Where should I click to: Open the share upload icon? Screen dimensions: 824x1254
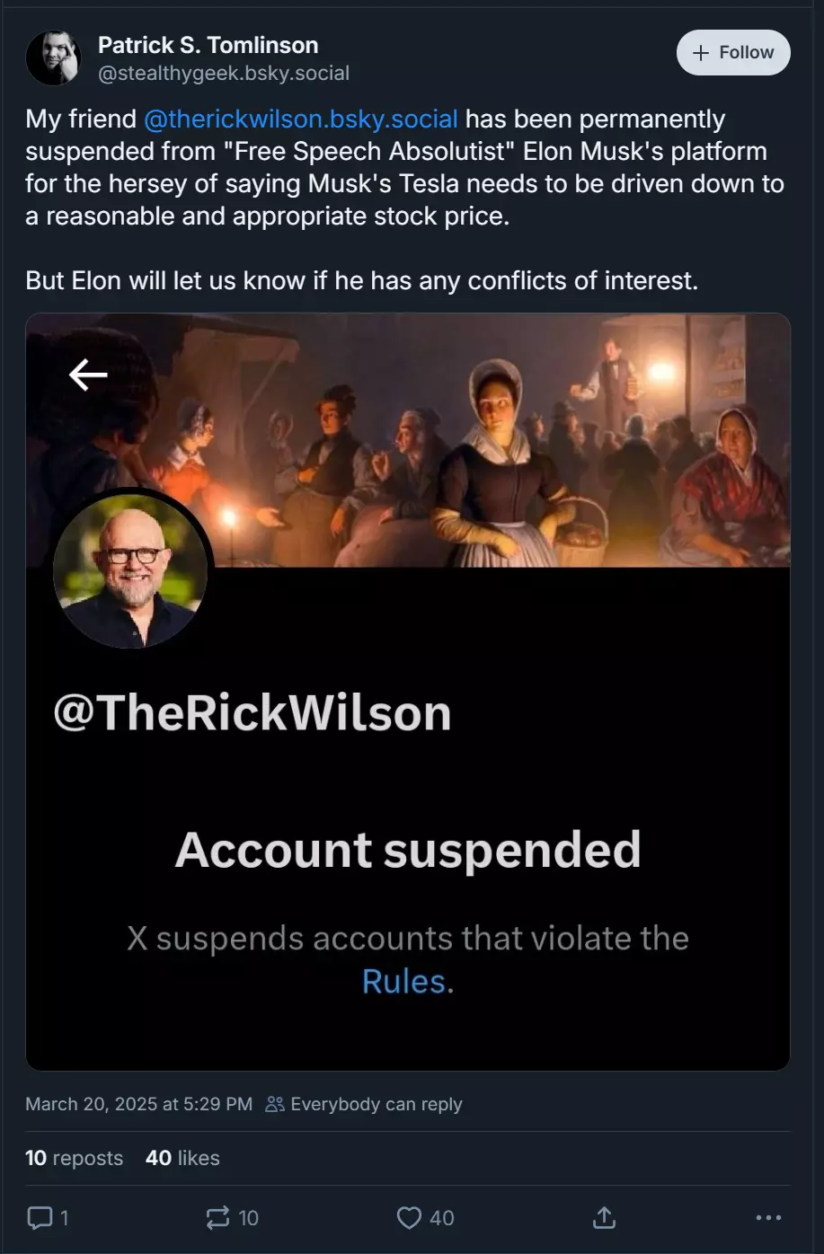604,1218
